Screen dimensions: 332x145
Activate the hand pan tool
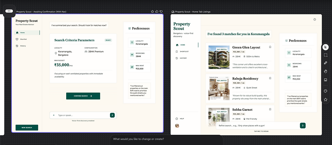[326, 71]
